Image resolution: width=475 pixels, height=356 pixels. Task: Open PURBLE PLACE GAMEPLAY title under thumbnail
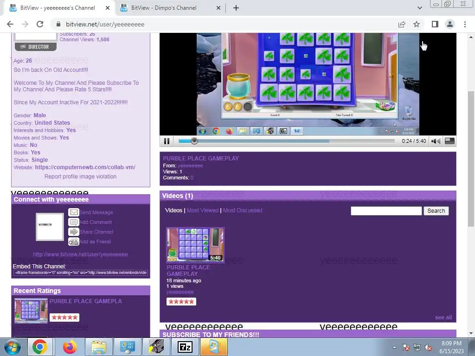tap(188, 270)
